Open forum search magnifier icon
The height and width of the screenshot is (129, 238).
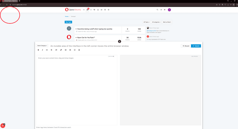pyautogui.click(x=157, y=10)
